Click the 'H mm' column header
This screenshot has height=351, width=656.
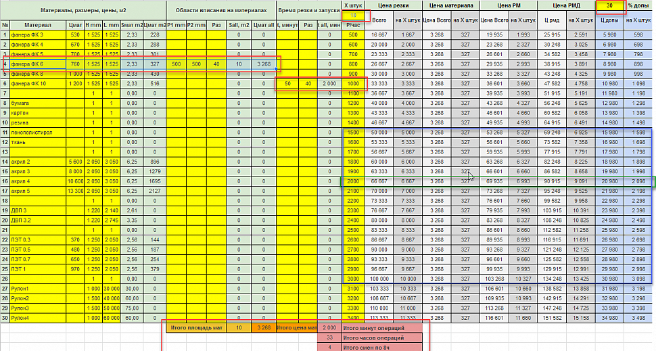[x=93, y=25]
